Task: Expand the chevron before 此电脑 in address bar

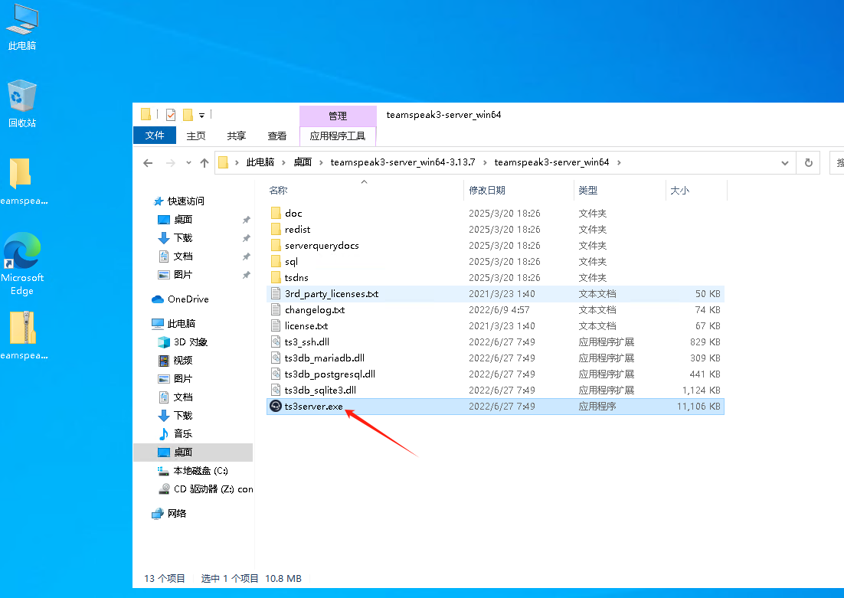Action: coord(237,162)
